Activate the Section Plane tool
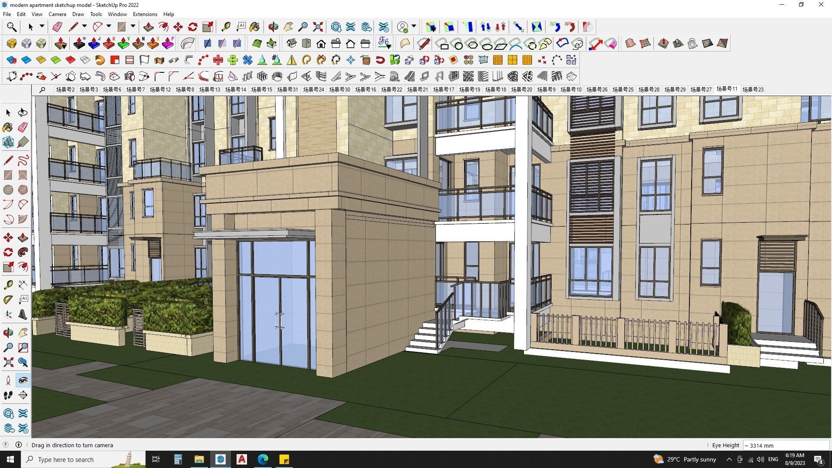 click(23, 395)
